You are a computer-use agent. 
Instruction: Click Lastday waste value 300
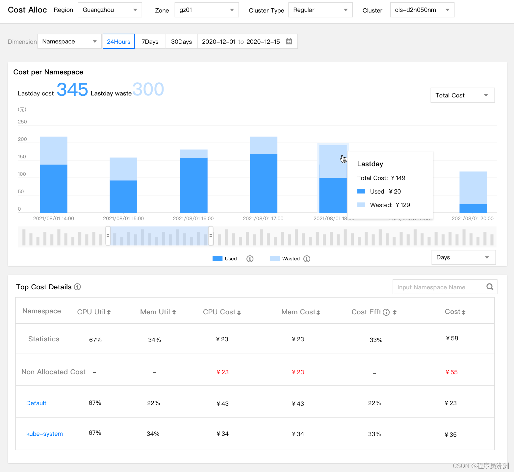pos(148,89)
